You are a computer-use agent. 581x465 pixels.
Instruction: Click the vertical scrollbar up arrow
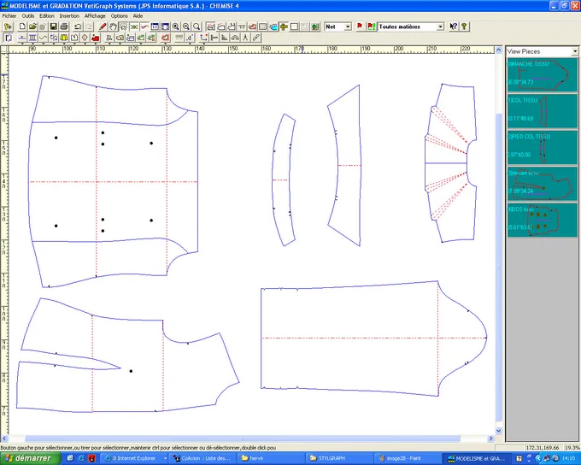pyautogui.click(x=498, y=50)
